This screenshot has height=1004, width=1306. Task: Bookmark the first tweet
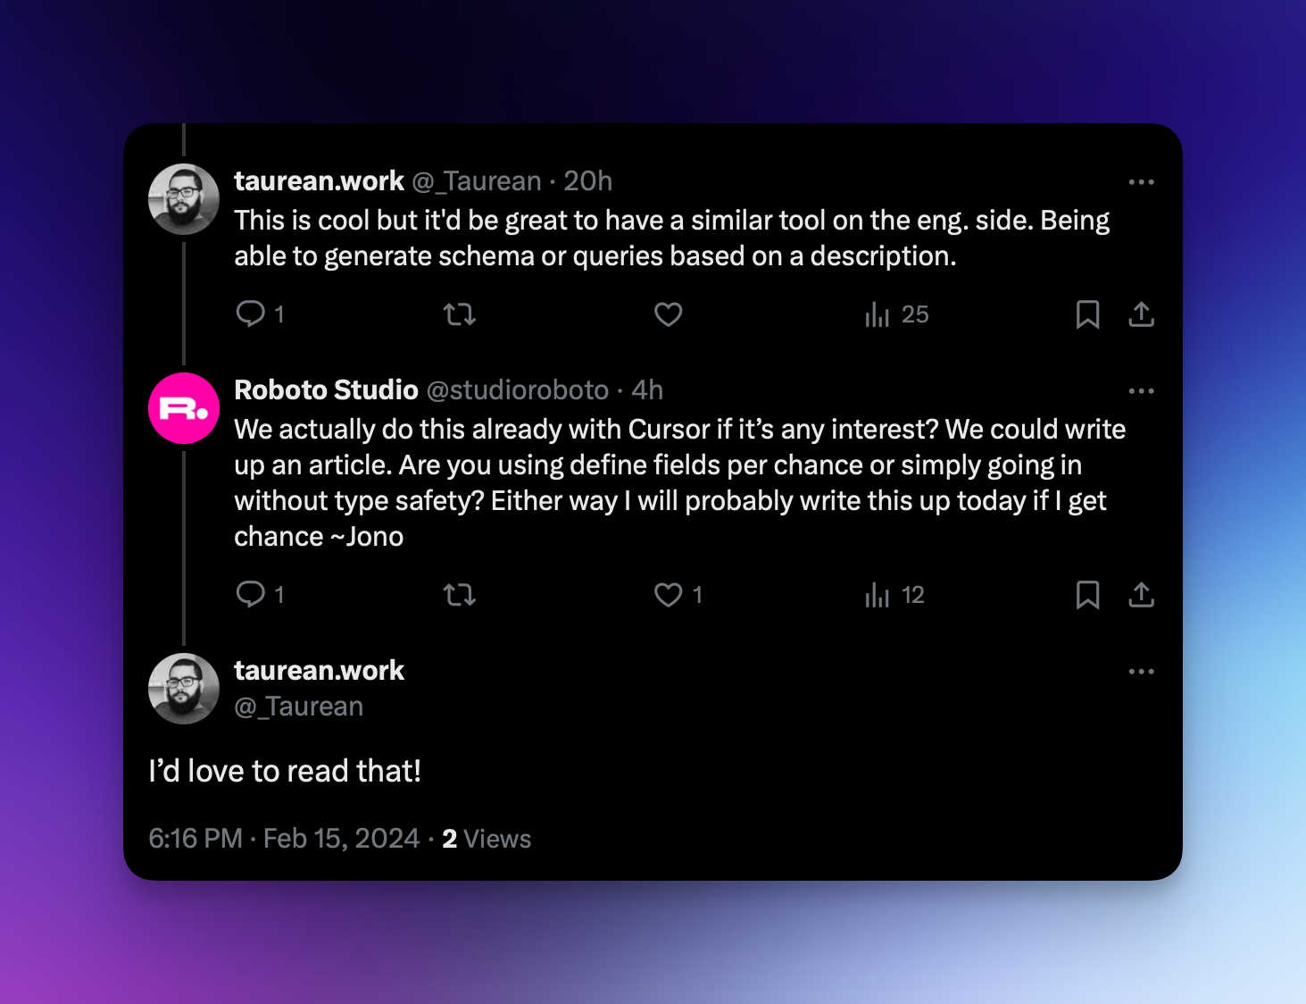[x=1087, y=314]
